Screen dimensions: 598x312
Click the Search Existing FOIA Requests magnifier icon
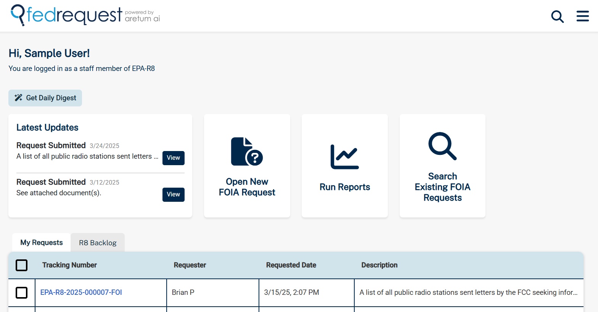tap(442, 146)
